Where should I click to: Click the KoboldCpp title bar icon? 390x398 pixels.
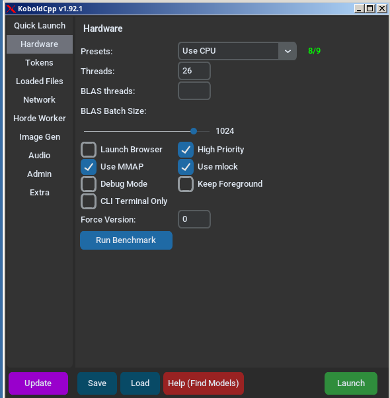coord(11,9)
